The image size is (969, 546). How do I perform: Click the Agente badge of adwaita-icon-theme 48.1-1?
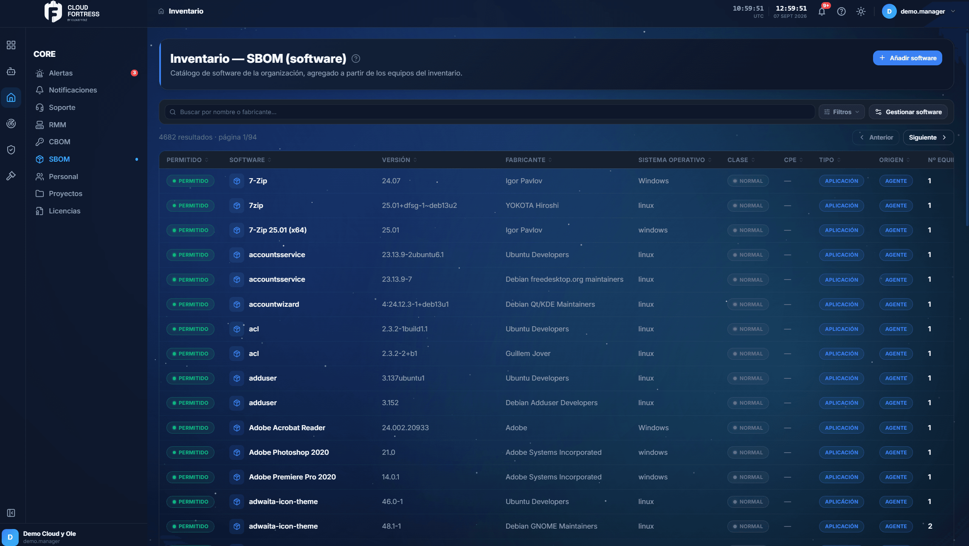[x=896, y=526]
